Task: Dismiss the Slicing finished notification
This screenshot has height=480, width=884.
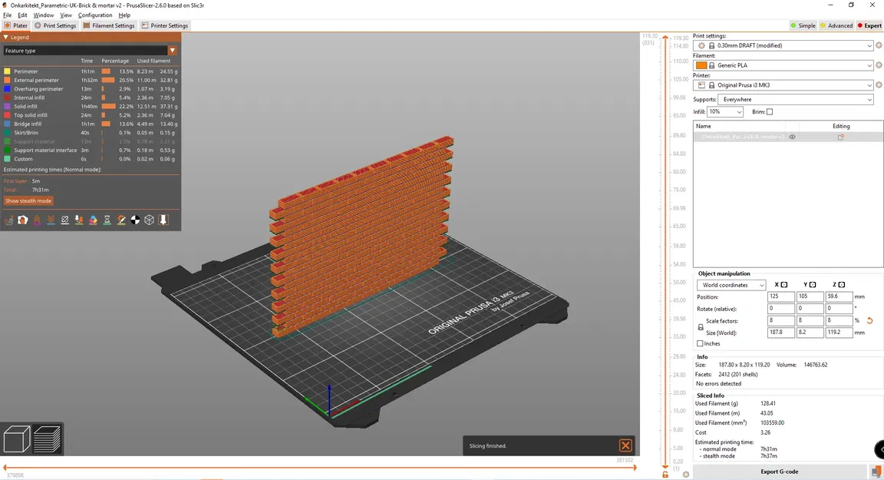Action: (625, 445)
